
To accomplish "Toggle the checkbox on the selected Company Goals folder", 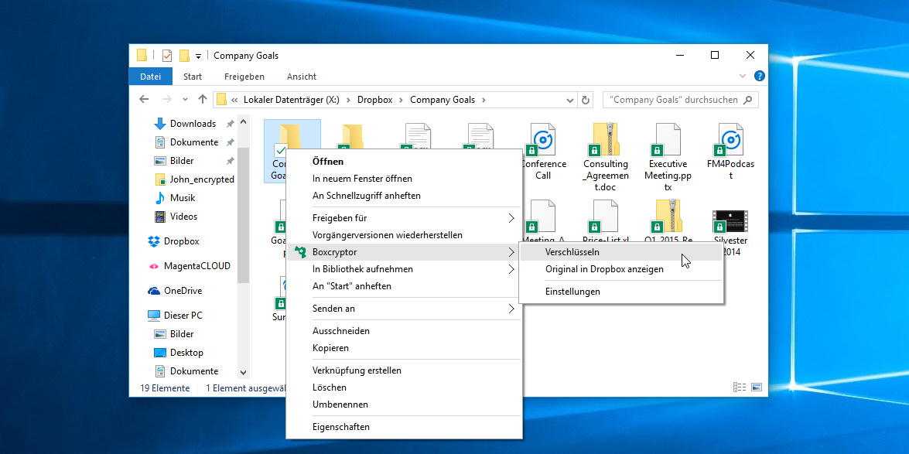I will [x=279, y=151].
